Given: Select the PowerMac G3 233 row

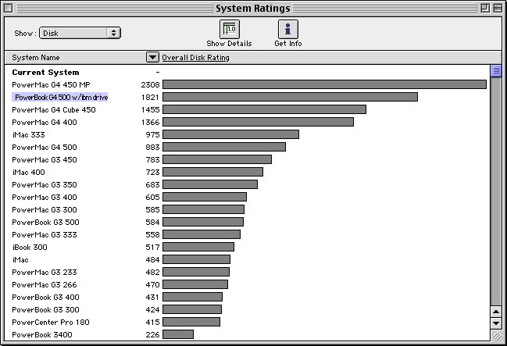Looking at the screenshot, I should pos(248,273).
